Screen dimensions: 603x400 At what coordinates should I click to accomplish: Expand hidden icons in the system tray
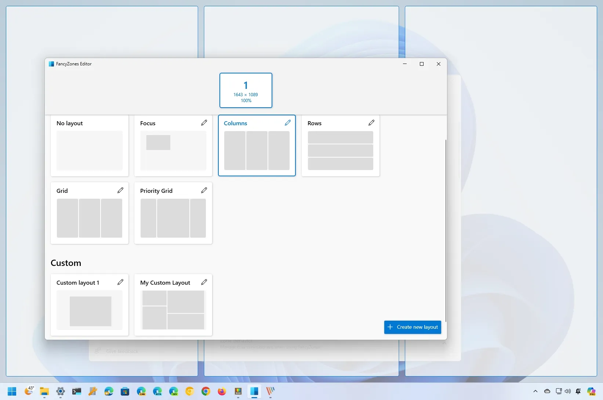(535, 392)
